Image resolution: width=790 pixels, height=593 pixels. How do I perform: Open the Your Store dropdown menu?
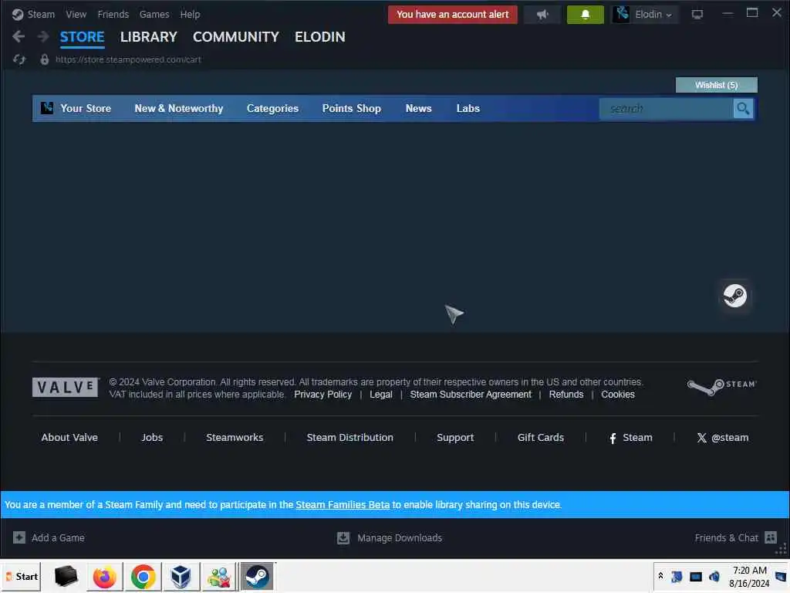(x=86, y=108)
